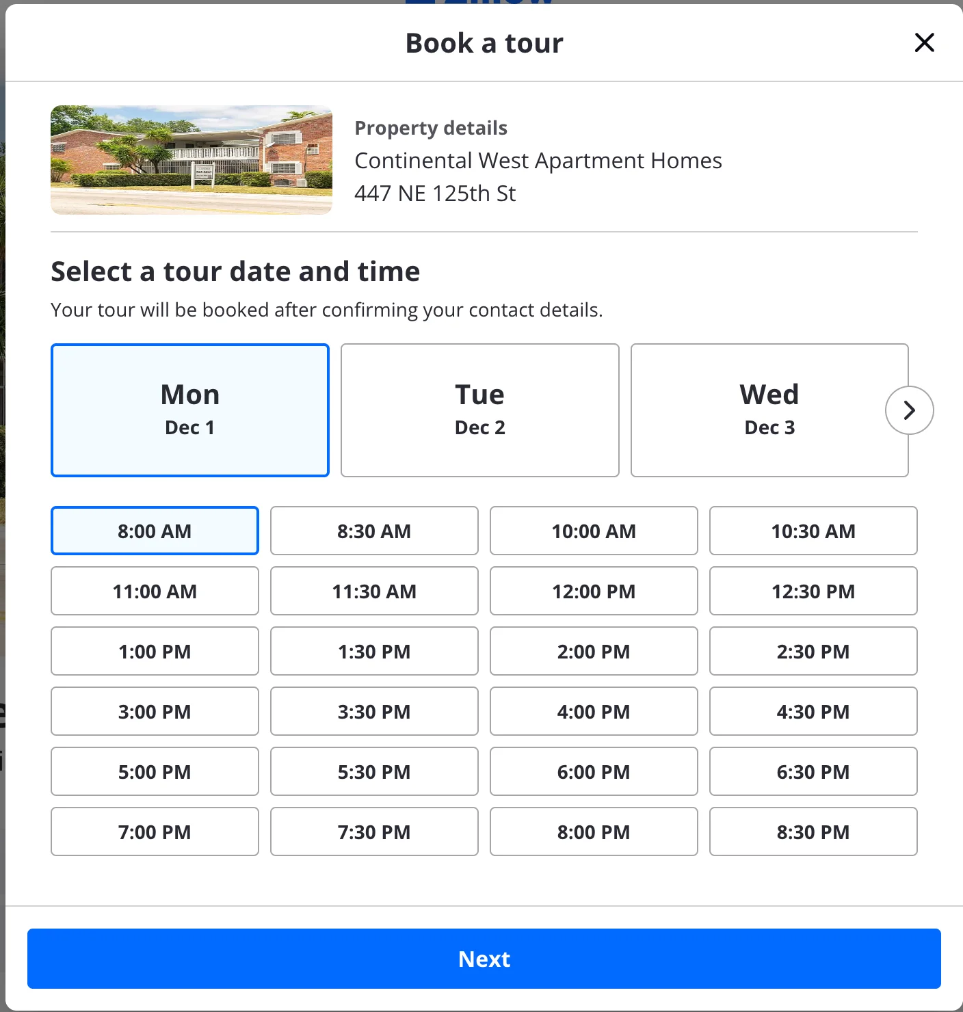Choose Tue Dec 2 as tour date
The image size is (963, 1012).
[x=479, y=410]
